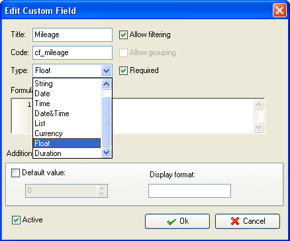The height and width of the screenshot is (241, 290).
Task: Choose Time in the type list
Action: (67, 104)
